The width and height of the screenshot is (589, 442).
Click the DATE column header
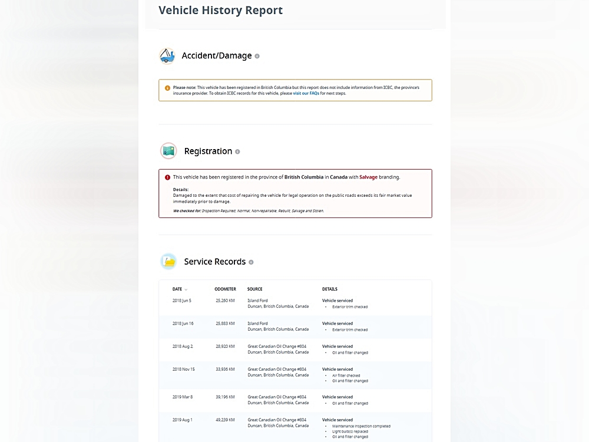177,289
